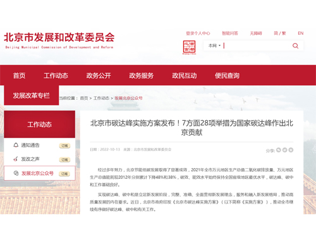
Task: Open 政务服务 navigation item
Action: coord(142,75)
